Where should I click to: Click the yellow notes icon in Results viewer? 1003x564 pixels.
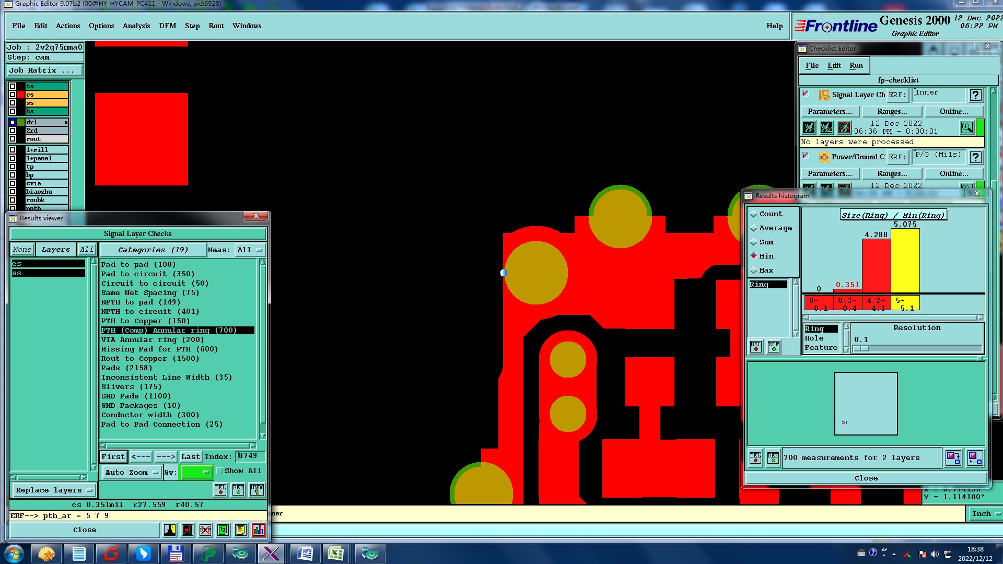(x=240, y=530)
